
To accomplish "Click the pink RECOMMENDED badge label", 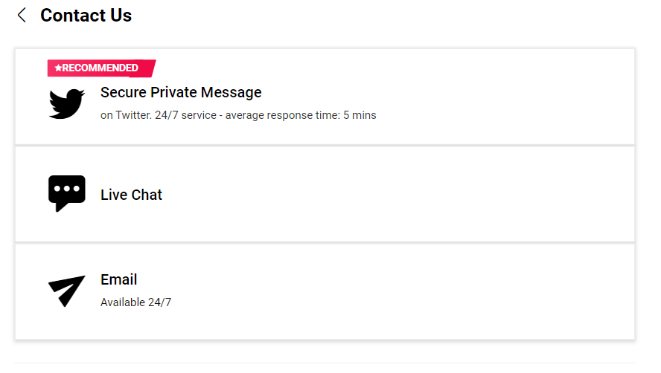I will tap(101, 68).
